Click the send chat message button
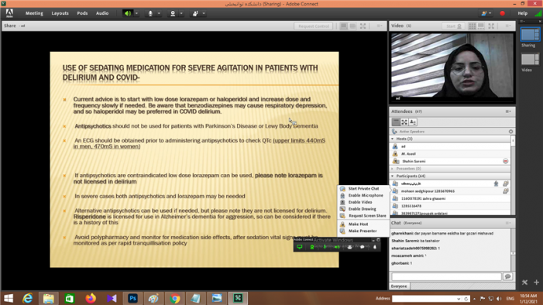543x305 pixels. coord(508,276)
